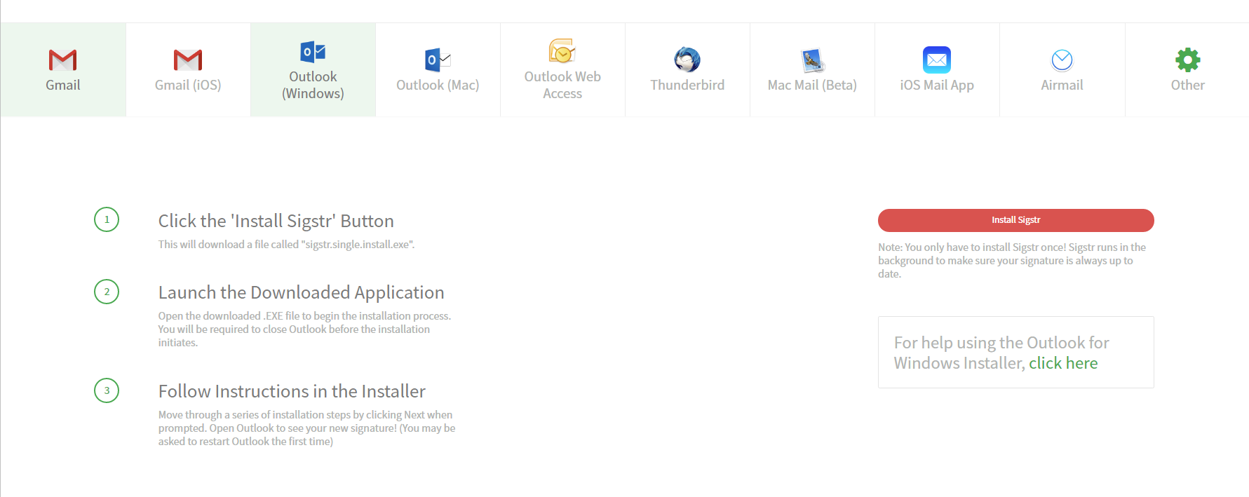This screenshot has width=1249, height=497.
Task: Click the Thunderbird bird icon
Action: (687, 60)
